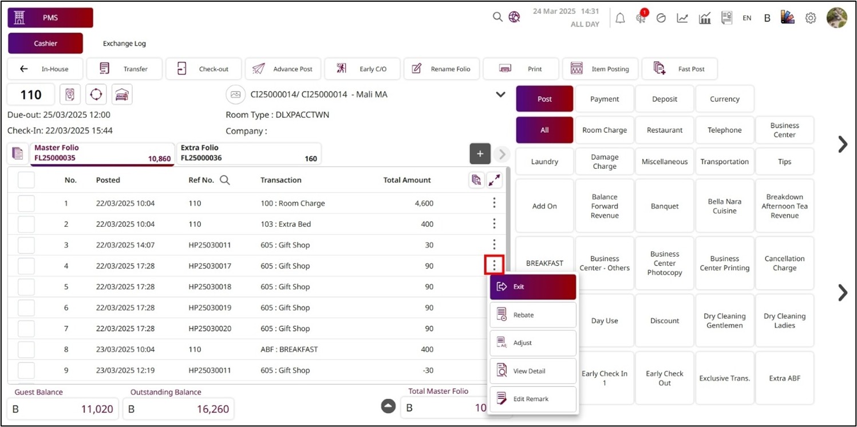857x427 pixels.
Task: Click the Laundry posting category button
Action: [x=544, y=162]
